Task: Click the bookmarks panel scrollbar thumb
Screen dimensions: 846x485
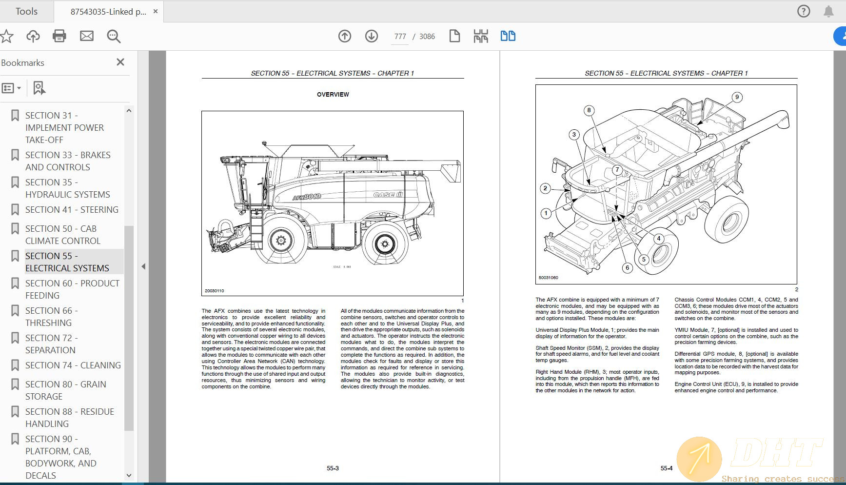Action: pyautogui.click(x=129, y=328)
